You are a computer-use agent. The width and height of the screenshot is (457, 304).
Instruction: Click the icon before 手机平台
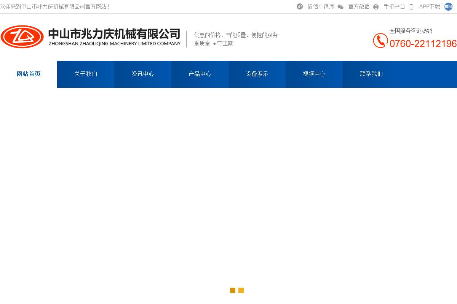(376, 7)
